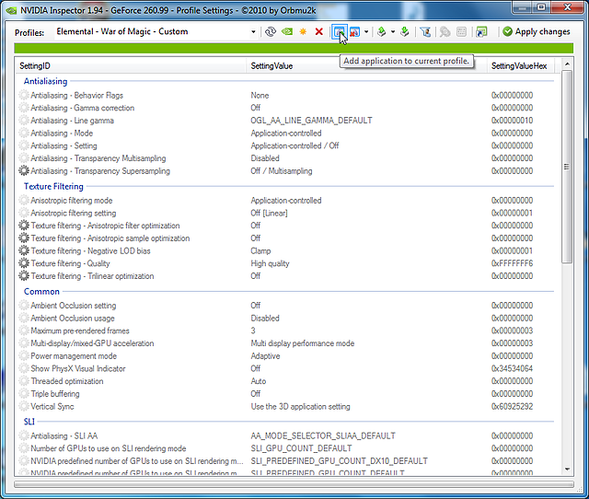
Task: Click value Auto for Threaded optimization
Action: point(258,381)
